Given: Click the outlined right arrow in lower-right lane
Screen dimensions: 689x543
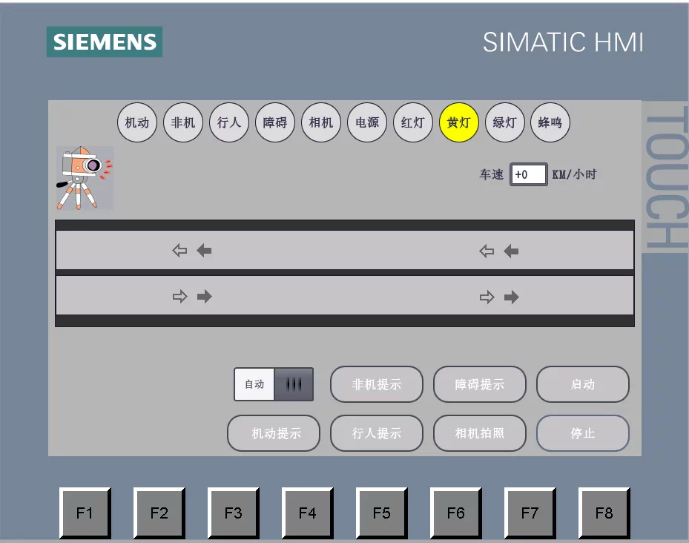Looking at the screenshot, I should point(487,297).
